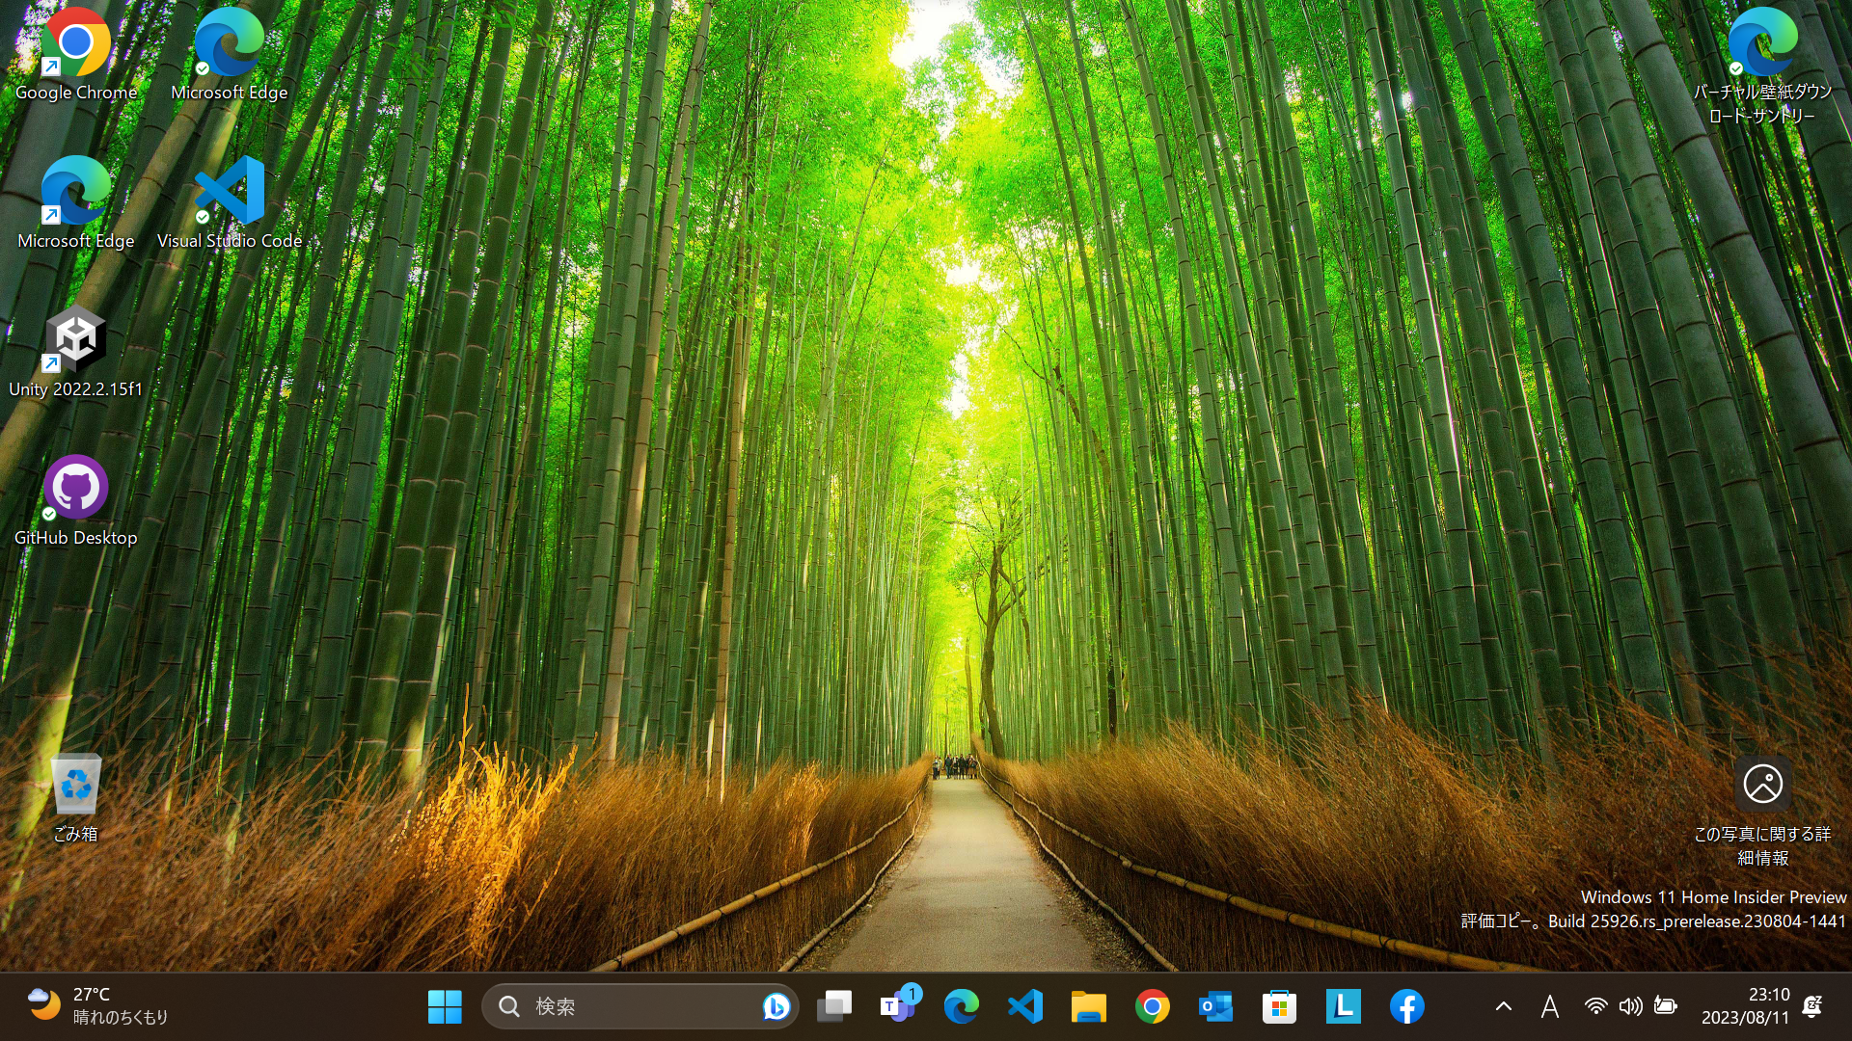The height and width of the screenshot is (1041, 1852).
Task: Open the weather widget showing 27°C
Action: tap(96, 1005)
